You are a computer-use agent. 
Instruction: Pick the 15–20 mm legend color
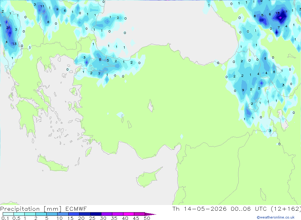pyautogui.click(x=74, y=214)
